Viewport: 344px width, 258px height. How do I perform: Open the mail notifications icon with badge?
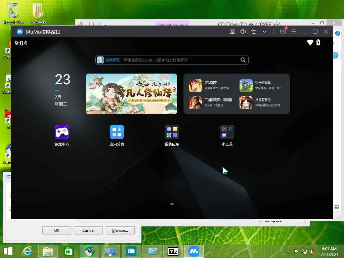[x=283, y=31]
